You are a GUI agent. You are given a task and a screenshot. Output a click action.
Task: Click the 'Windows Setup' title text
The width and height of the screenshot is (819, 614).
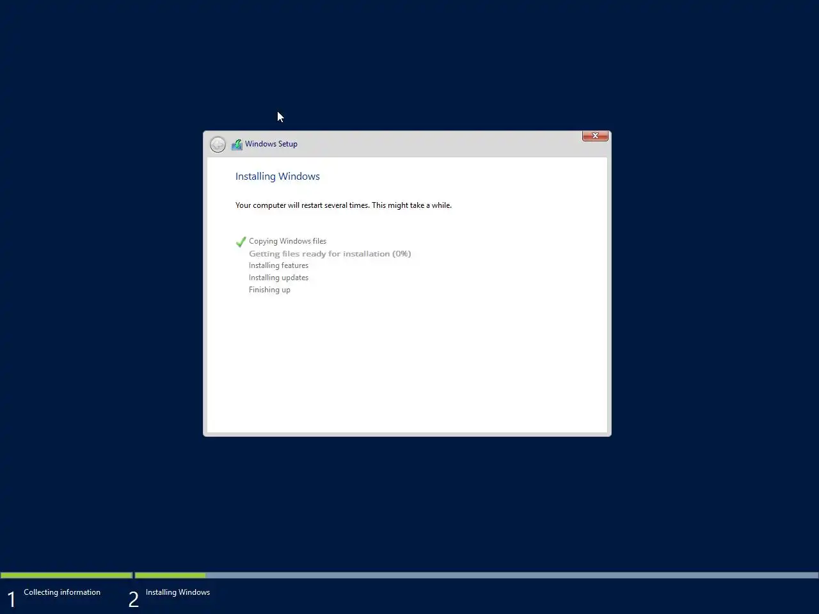coord(271,144)
